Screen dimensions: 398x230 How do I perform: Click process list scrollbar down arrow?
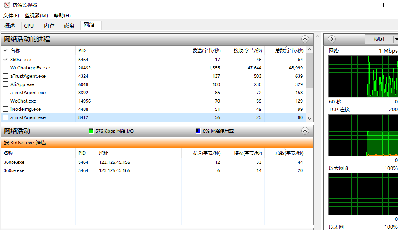point(309,118)
